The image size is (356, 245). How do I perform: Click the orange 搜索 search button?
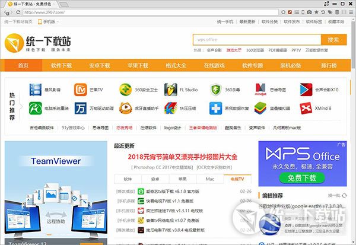pos(333,40)
